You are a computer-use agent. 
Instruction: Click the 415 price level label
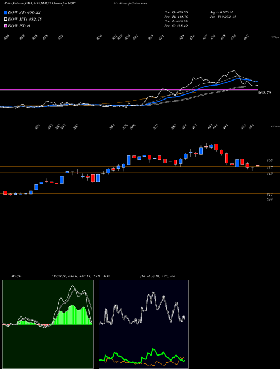(270, 174)
